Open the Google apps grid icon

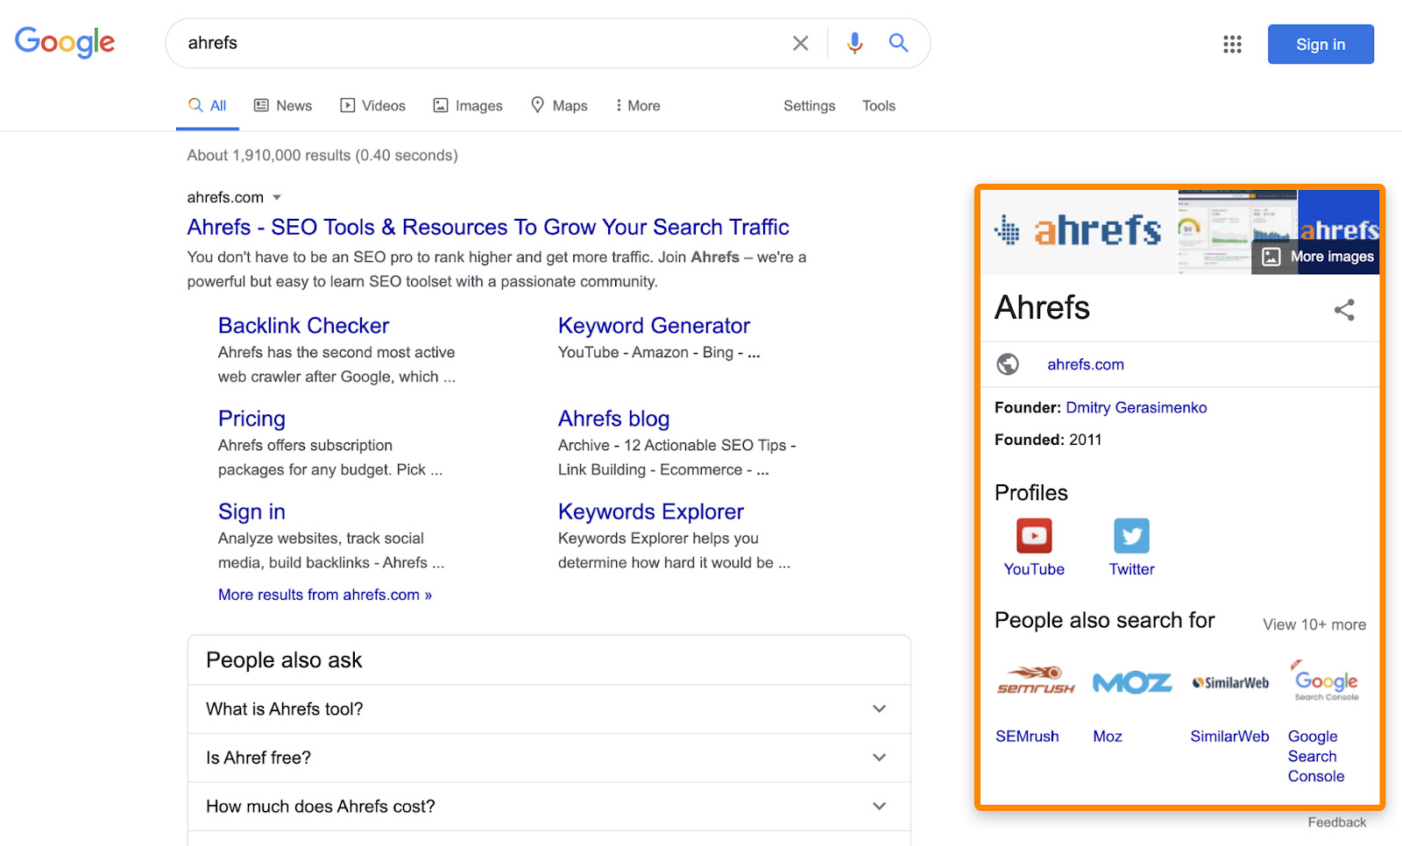[x=1232, y=44]
